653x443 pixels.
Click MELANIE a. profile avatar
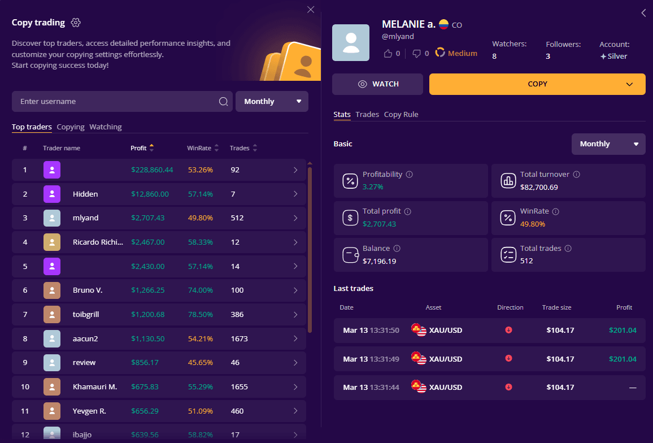coord(351,42)
